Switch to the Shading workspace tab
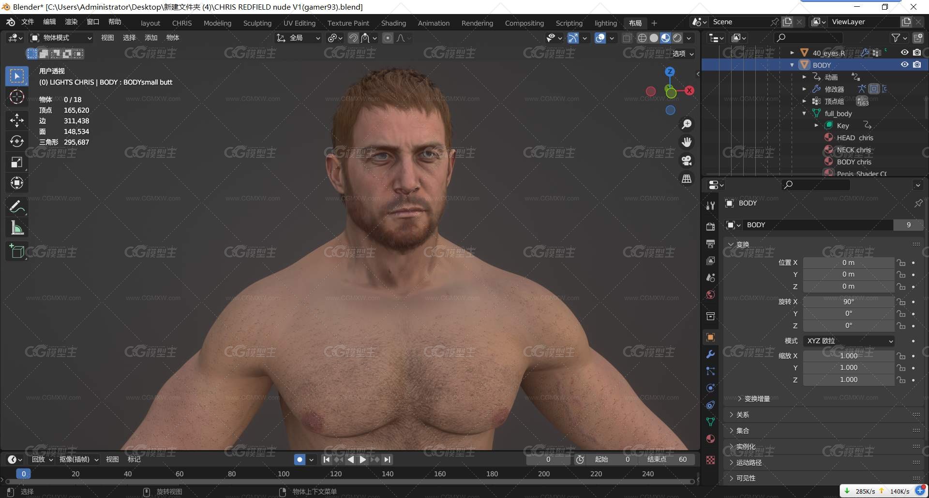 coord(393,23)
